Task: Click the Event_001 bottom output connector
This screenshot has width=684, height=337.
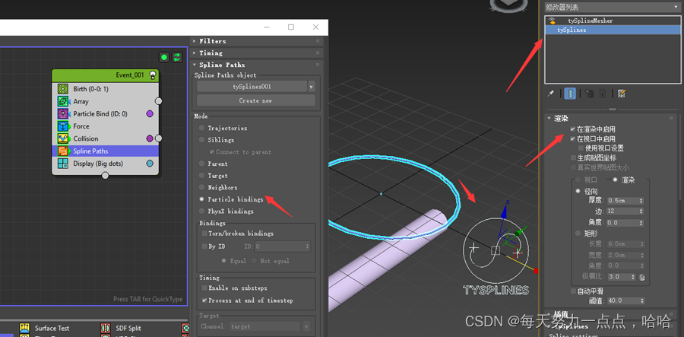Action: [x=105, y=176]
